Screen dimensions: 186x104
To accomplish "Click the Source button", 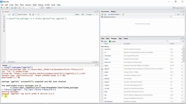I will pyautogui.click(x=89, y=14).
